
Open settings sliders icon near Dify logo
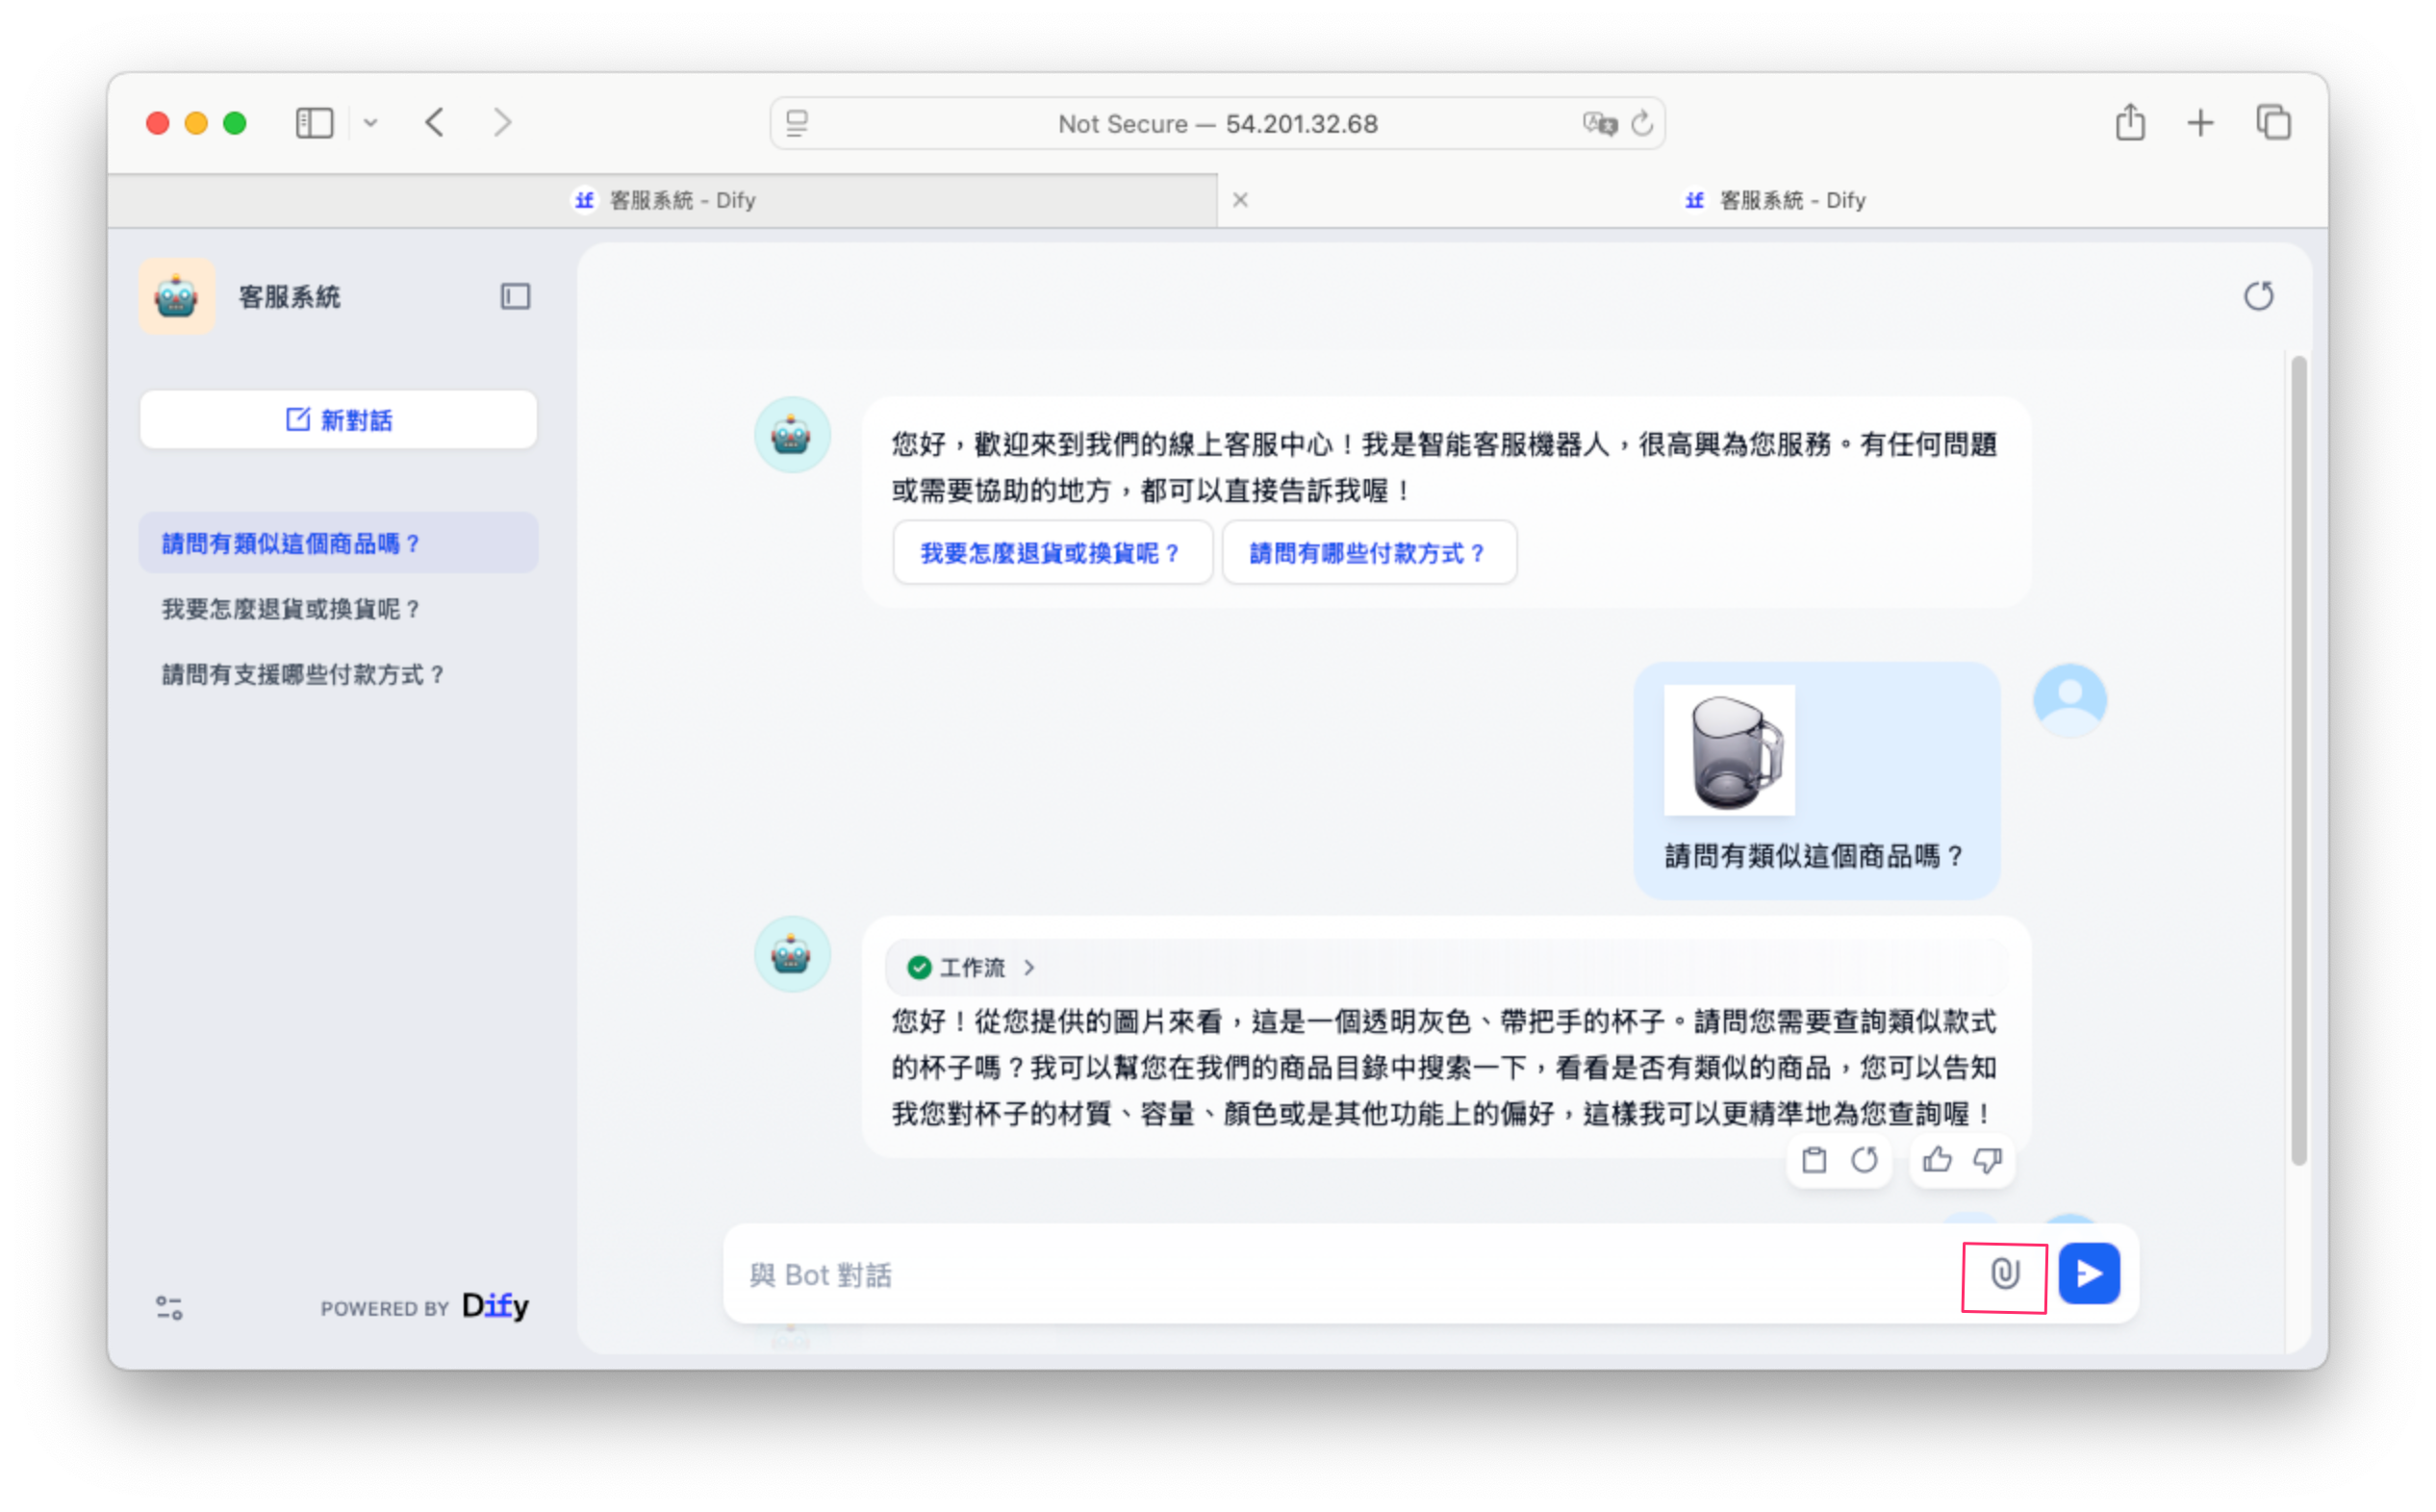tap(169, 1307)
